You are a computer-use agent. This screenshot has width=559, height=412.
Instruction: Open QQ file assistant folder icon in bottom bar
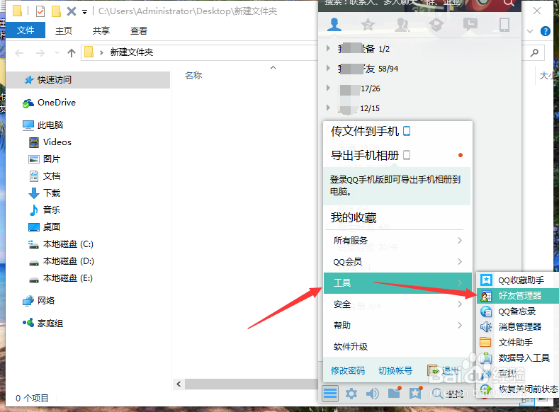[x=394, y=393]
